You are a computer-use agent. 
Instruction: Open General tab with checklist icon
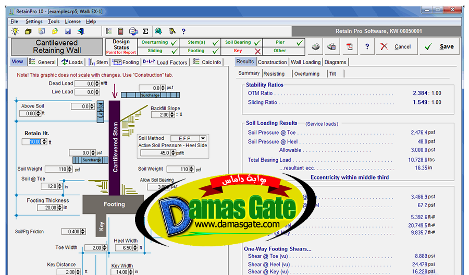point(42,62)
